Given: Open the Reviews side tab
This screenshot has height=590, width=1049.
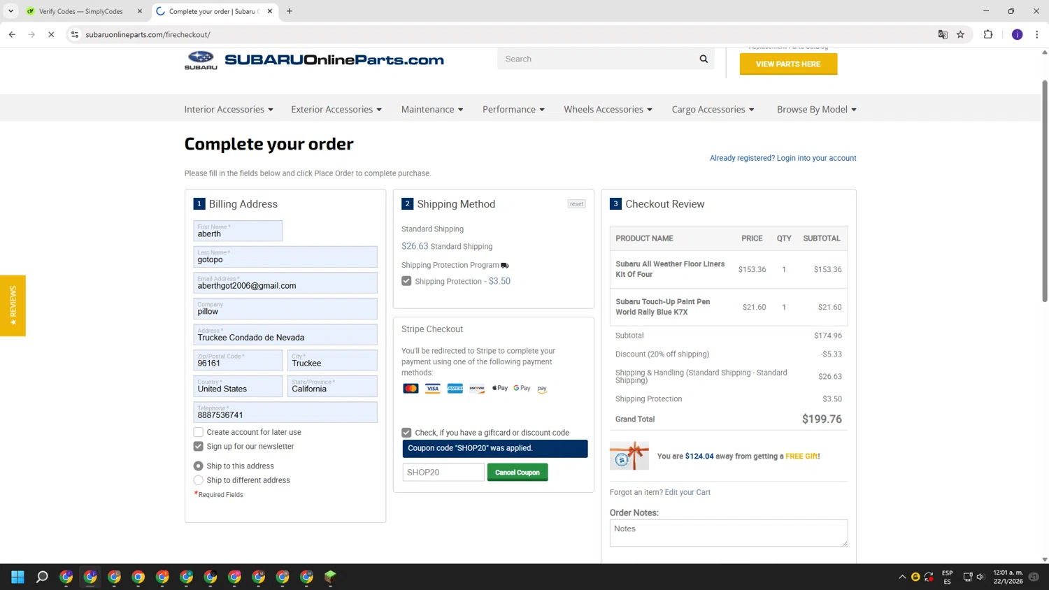Looking at the screenshot, I should [x=13, y=305].
